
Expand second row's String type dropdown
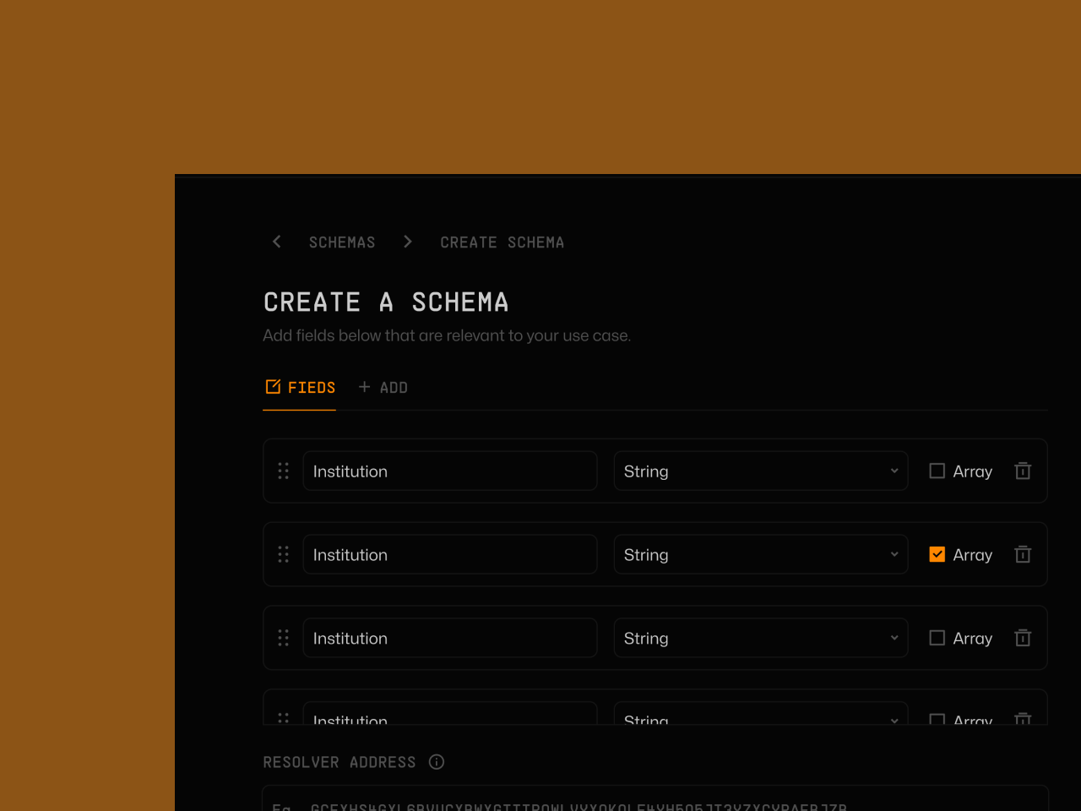760,555
